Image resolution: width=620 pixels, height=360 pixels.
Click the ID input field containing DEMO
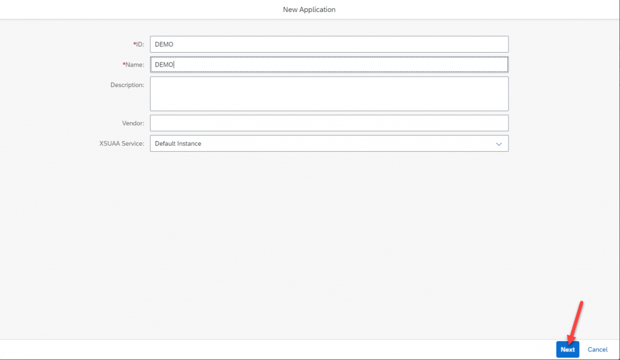coord(329,44)
